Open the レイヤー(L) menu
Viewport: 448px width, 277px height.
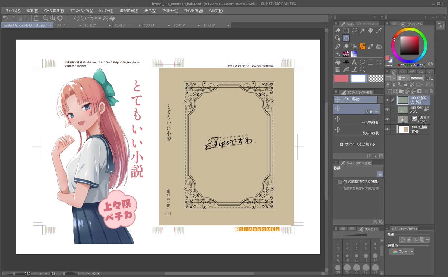coord(107,10)
